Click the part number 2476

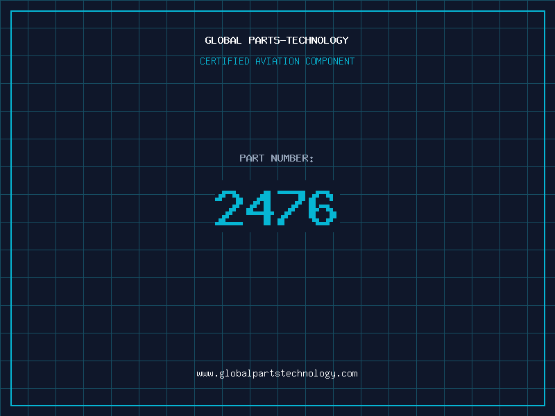pyautogui.click(x=276, y=208)
